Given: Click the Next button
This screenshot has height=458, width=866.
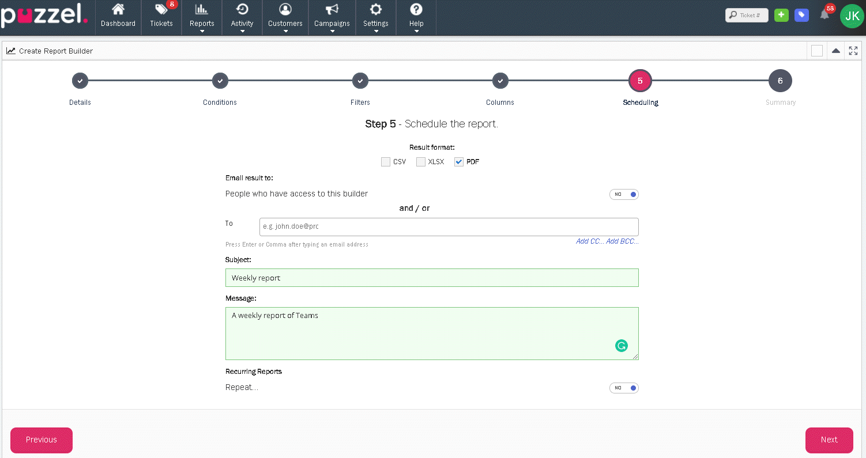Looking at the screenshot, I should pos(829,440).
